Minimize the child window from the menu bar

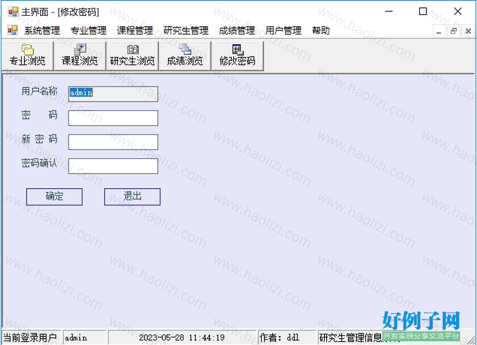tap(439, 31)
